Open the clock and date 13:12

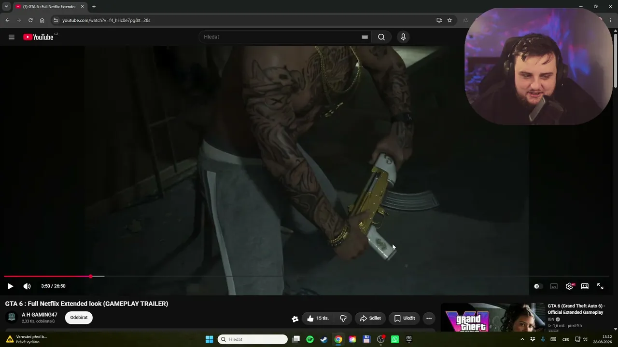(x=603, y=339)
